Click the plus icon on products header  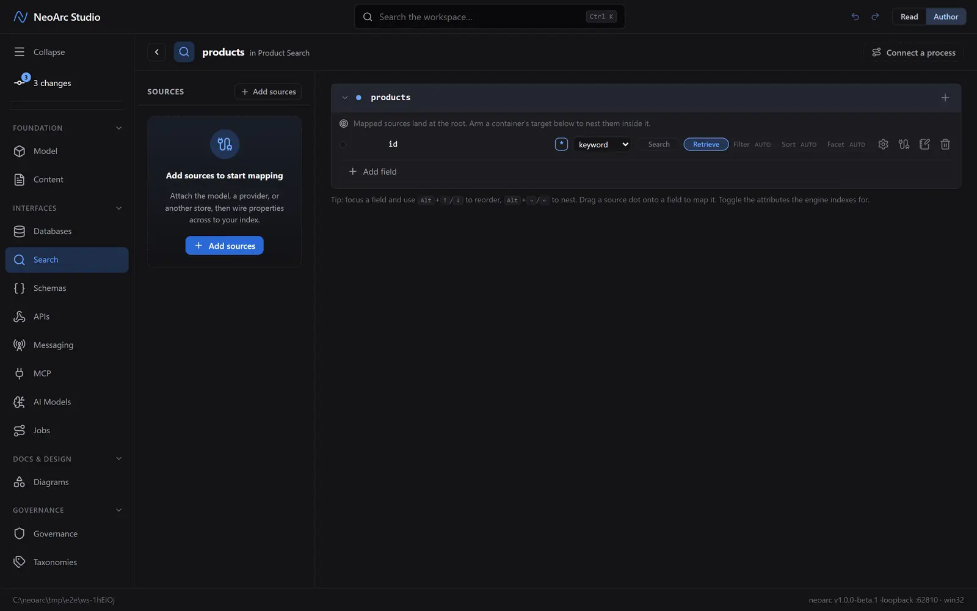coord(945,98)
